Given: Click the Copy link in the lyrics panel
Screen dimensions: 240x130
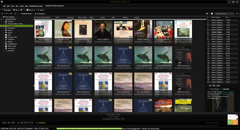Looking at the screenshot, I should [218, 85].
